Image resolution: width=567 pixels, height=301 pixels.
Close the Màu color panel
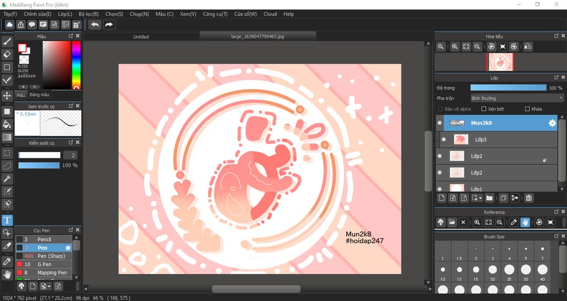pyautogui.click(x=78, y=36)
